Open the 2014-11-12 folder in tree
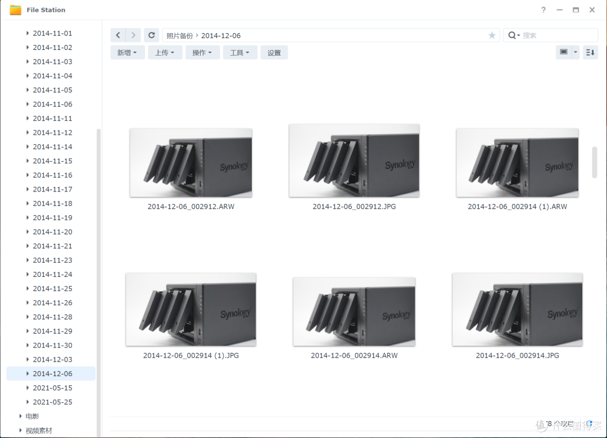The image size is (607, 438). [x=52, y=133]
